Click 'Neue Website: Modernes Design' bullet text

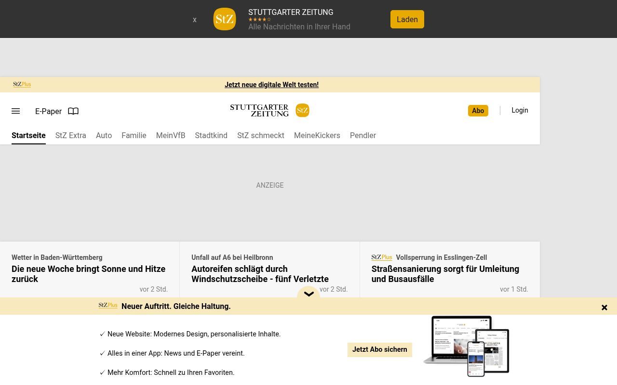(x=194, y=334)
